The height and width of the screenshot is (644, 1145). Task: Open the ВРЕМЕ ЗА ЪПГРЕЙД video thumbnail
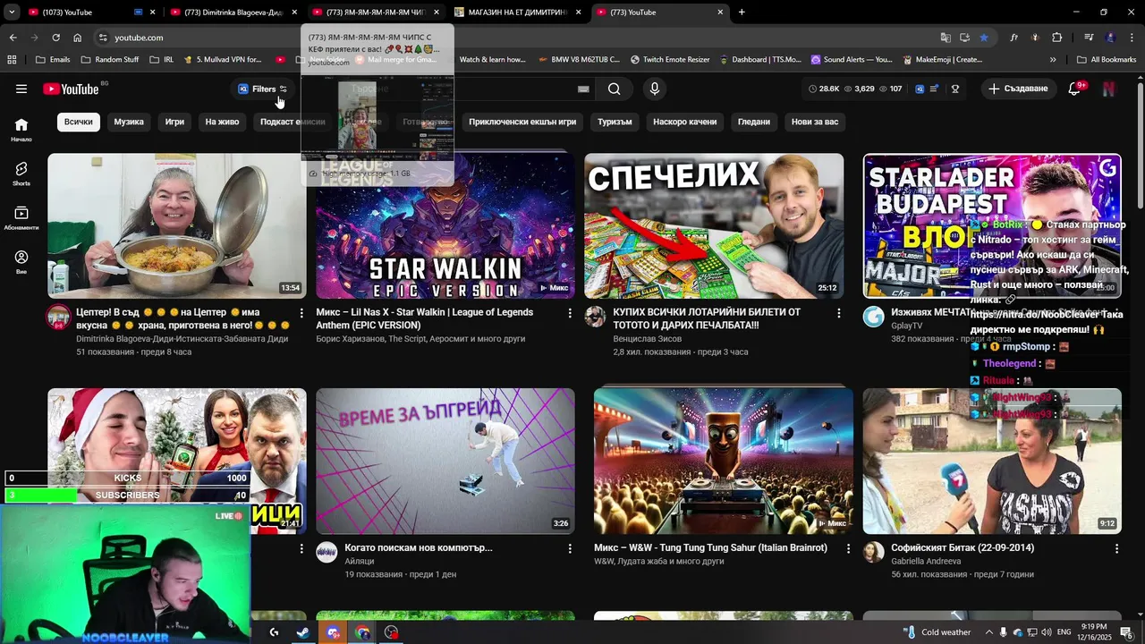click(x=445, y=461)
